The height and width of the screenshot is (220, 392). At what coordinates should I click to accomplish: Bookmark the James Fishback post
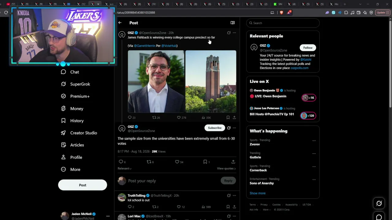[x=228, y=117]
